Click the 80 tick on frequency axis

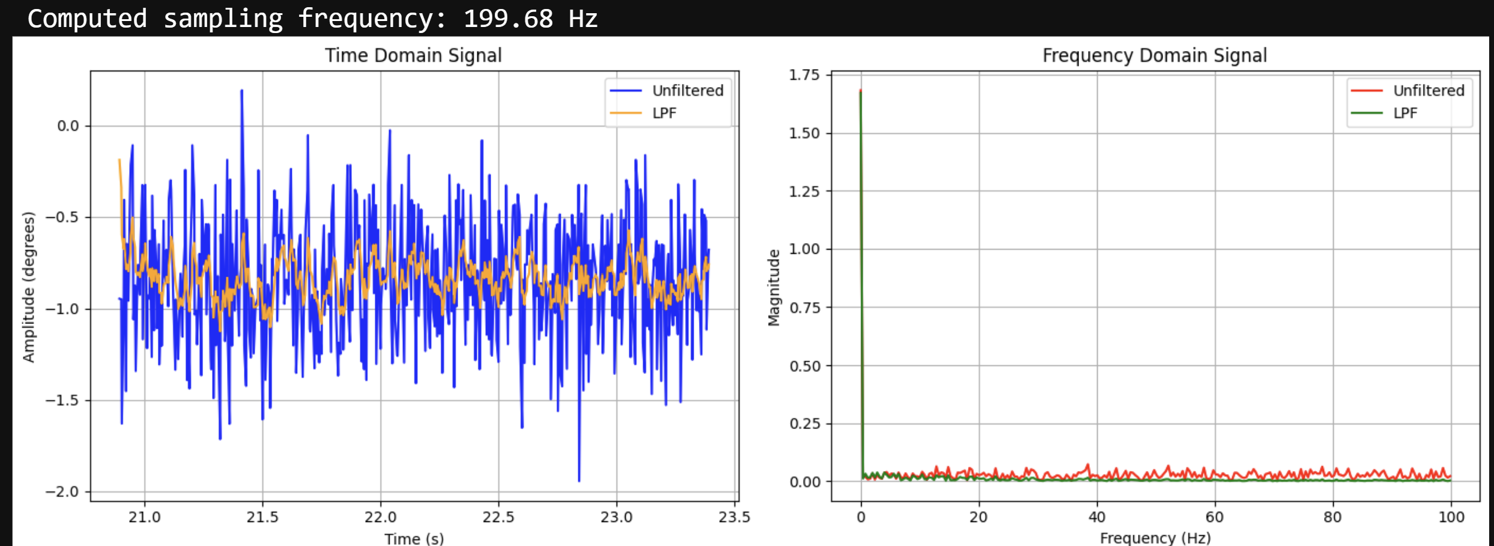click(1332, 517)
